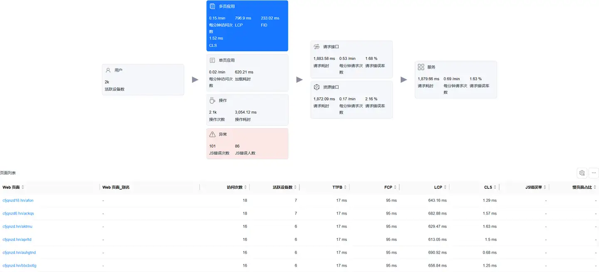Select the 异常 JS错误次数 card
Viewport: 599px width, 272px height.
[x=247, y=144]
